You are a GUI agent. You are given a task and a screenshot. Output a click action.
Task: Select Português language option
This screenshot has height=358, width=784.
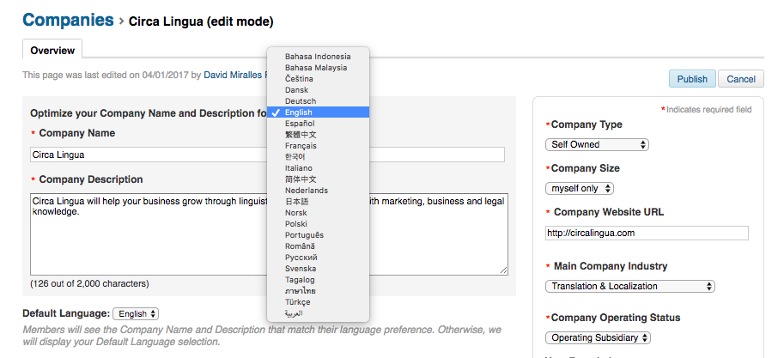[318, 235]
